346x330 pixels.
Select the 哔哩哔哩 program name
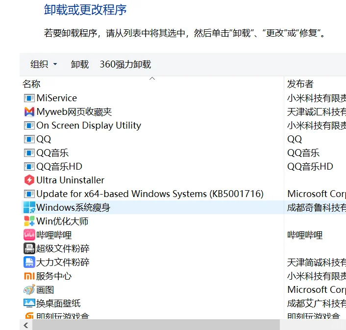pyautogui.click(x=54, y=235)
